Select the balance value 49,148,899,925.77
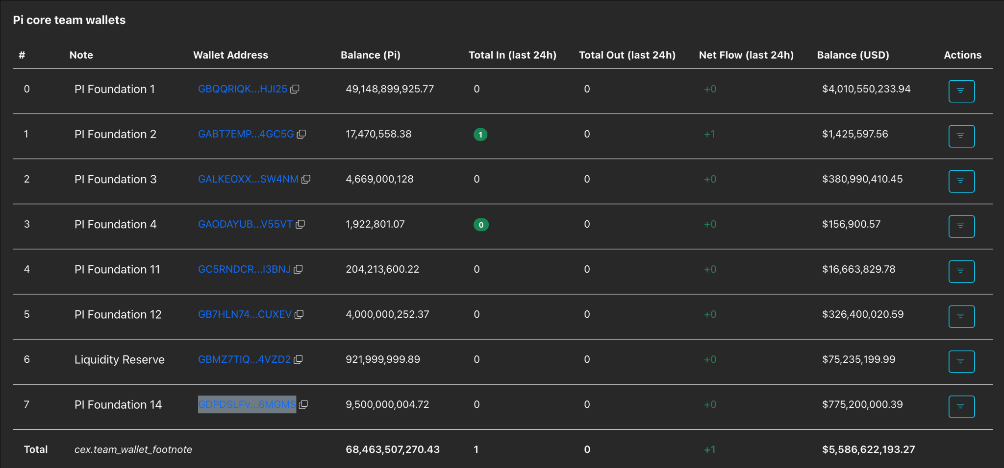 click(390, 89)
